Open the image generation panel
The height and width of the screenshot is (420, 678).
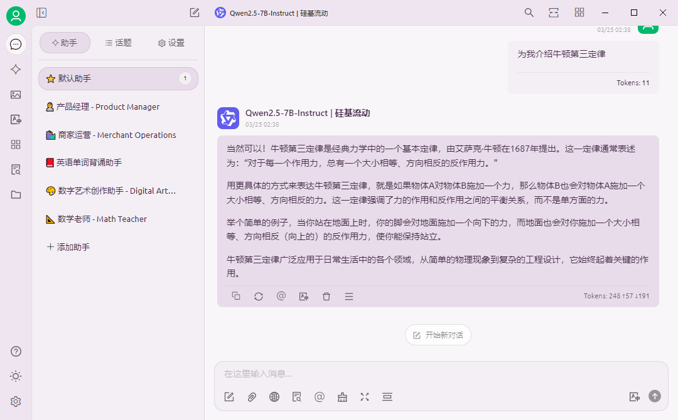[16, 95]
